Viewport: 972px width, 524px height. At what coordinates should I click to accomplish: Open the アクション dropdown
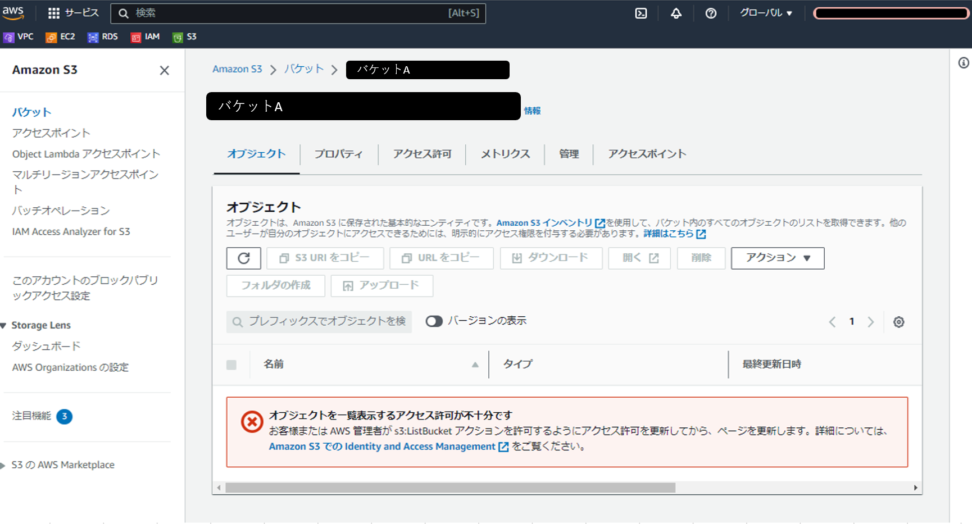(777, 258)
